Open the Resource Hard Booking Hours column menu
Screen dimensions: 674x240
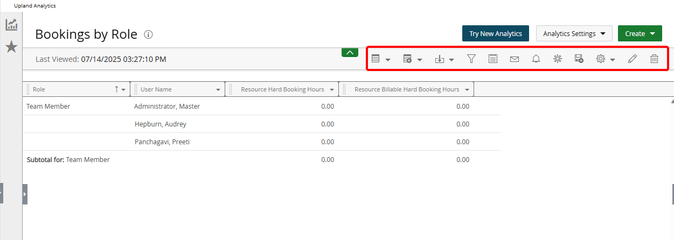pyautogui.click(x=332, y=90)
